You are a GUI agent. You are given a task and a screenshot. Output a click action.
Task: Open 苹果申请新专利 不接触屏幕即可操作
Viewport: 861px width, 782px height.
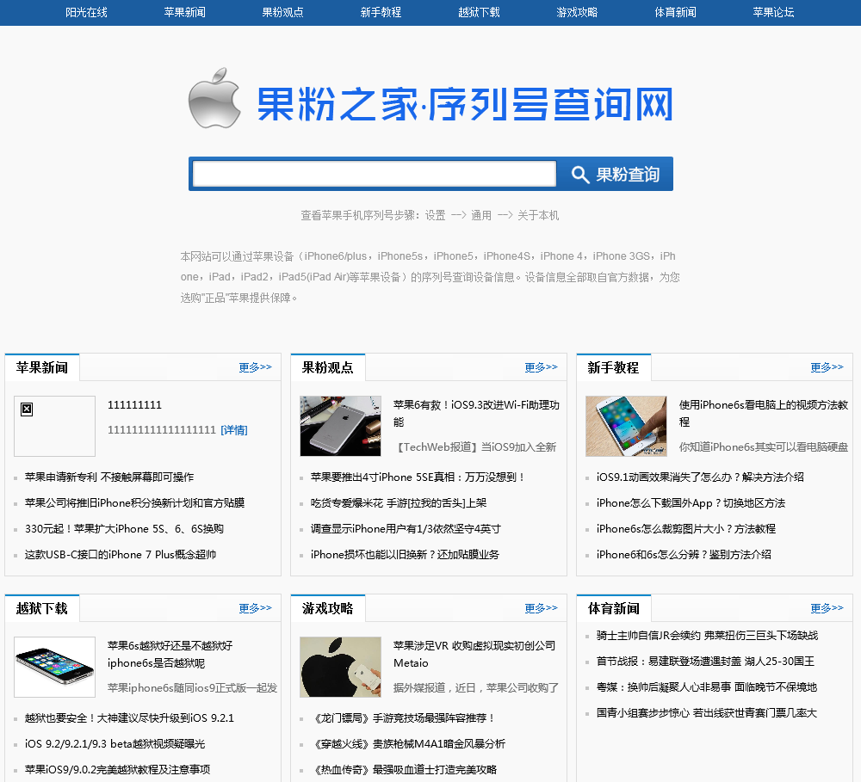109,477
